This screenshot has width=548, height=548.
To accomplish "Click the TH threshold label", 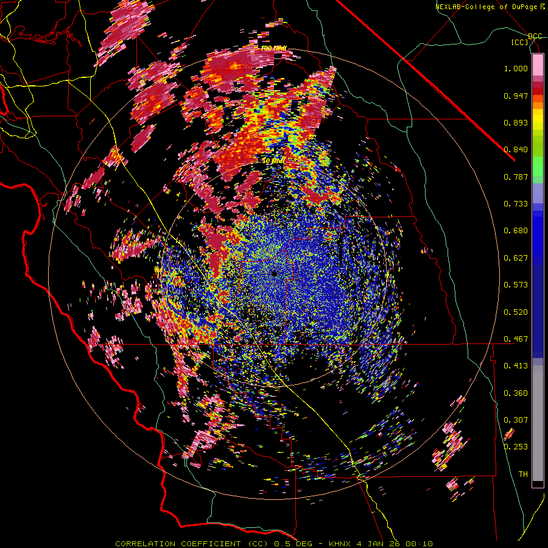I will (523, 474).
